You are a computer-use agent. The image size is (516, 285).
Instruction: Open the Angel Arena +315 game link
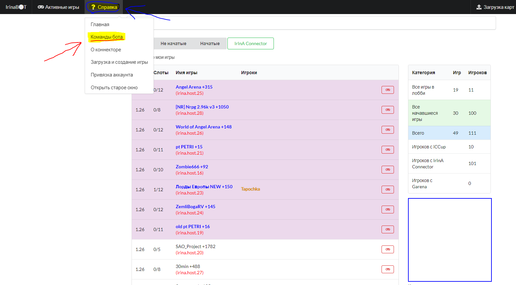click(x=194, y=87)
